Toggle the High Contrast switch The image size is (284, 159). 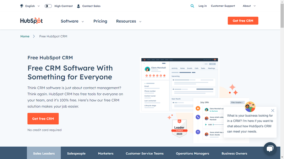(48, 6)
